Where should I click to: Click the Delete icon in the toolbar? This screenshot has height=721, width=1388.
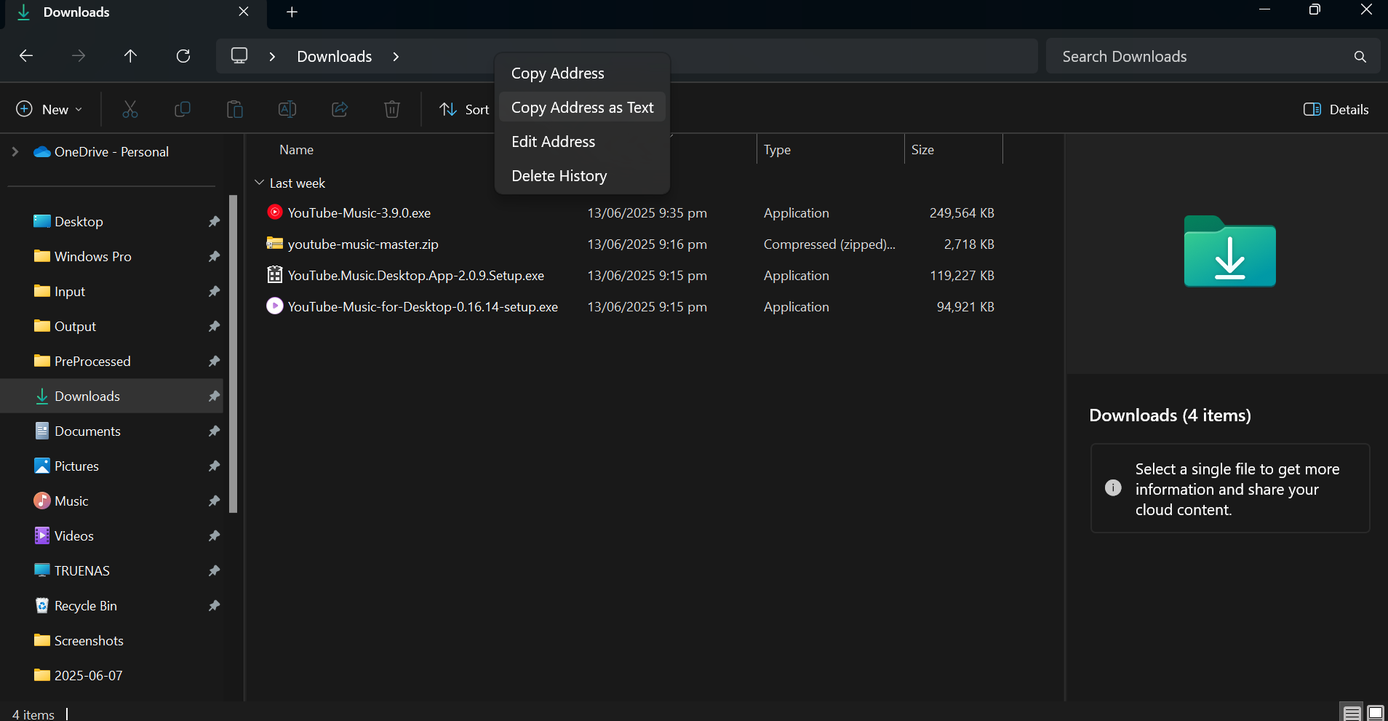(391, 109)
